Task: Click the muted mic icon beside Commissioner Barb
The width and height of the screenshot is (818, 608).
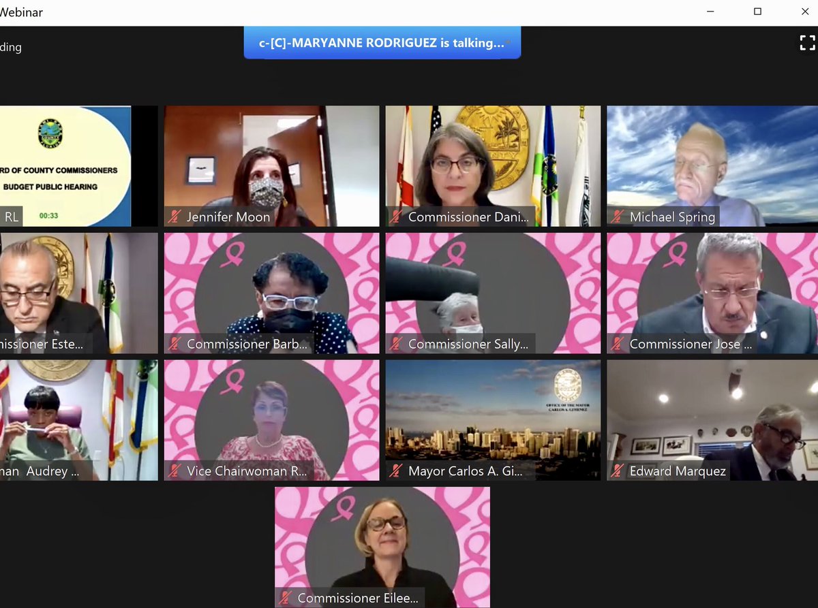Action: pyautogui.click(x=175, y=344)
